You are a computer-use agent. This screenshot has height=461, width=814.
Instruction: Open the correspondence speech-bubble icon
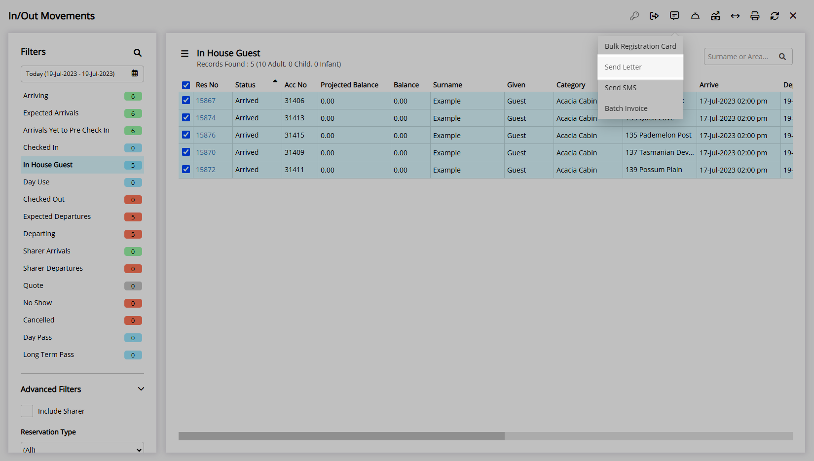(x=674, y=16)
